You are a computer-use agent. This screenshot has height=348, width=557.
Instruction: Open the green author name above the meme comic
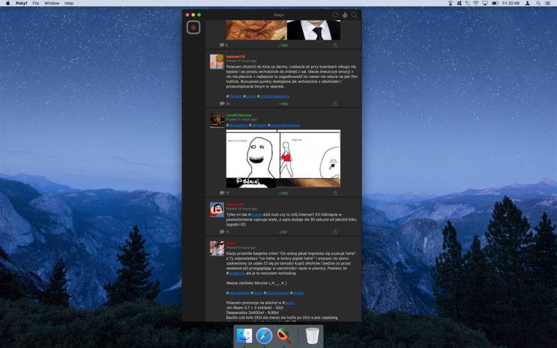click(239, 116)
